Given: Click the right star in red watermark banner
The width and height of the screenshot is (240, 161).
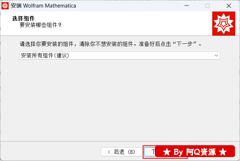Looking at the screenshot, I should coord(223,152).
